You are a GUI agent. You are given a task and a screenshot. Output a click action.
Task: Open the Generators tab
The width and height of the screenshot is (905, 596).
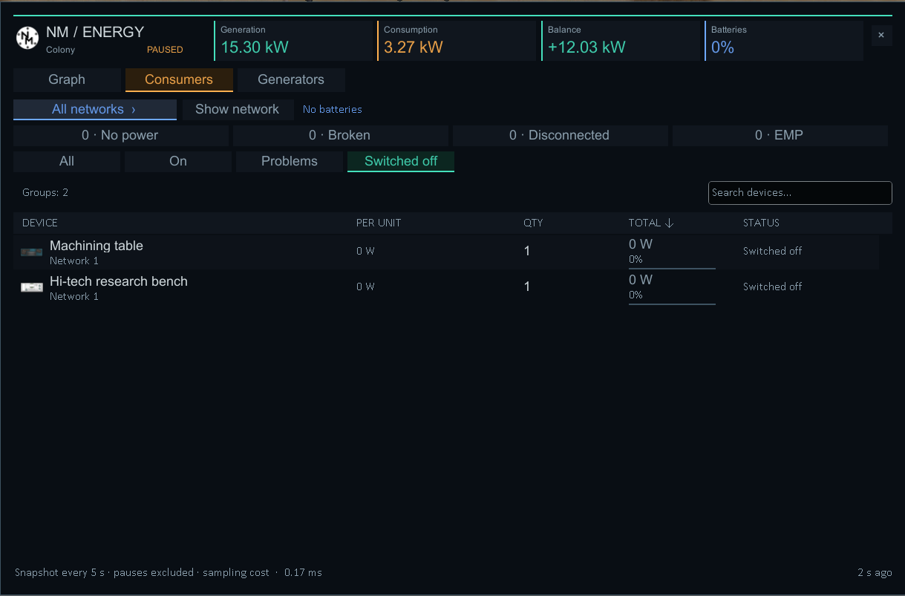291,79
